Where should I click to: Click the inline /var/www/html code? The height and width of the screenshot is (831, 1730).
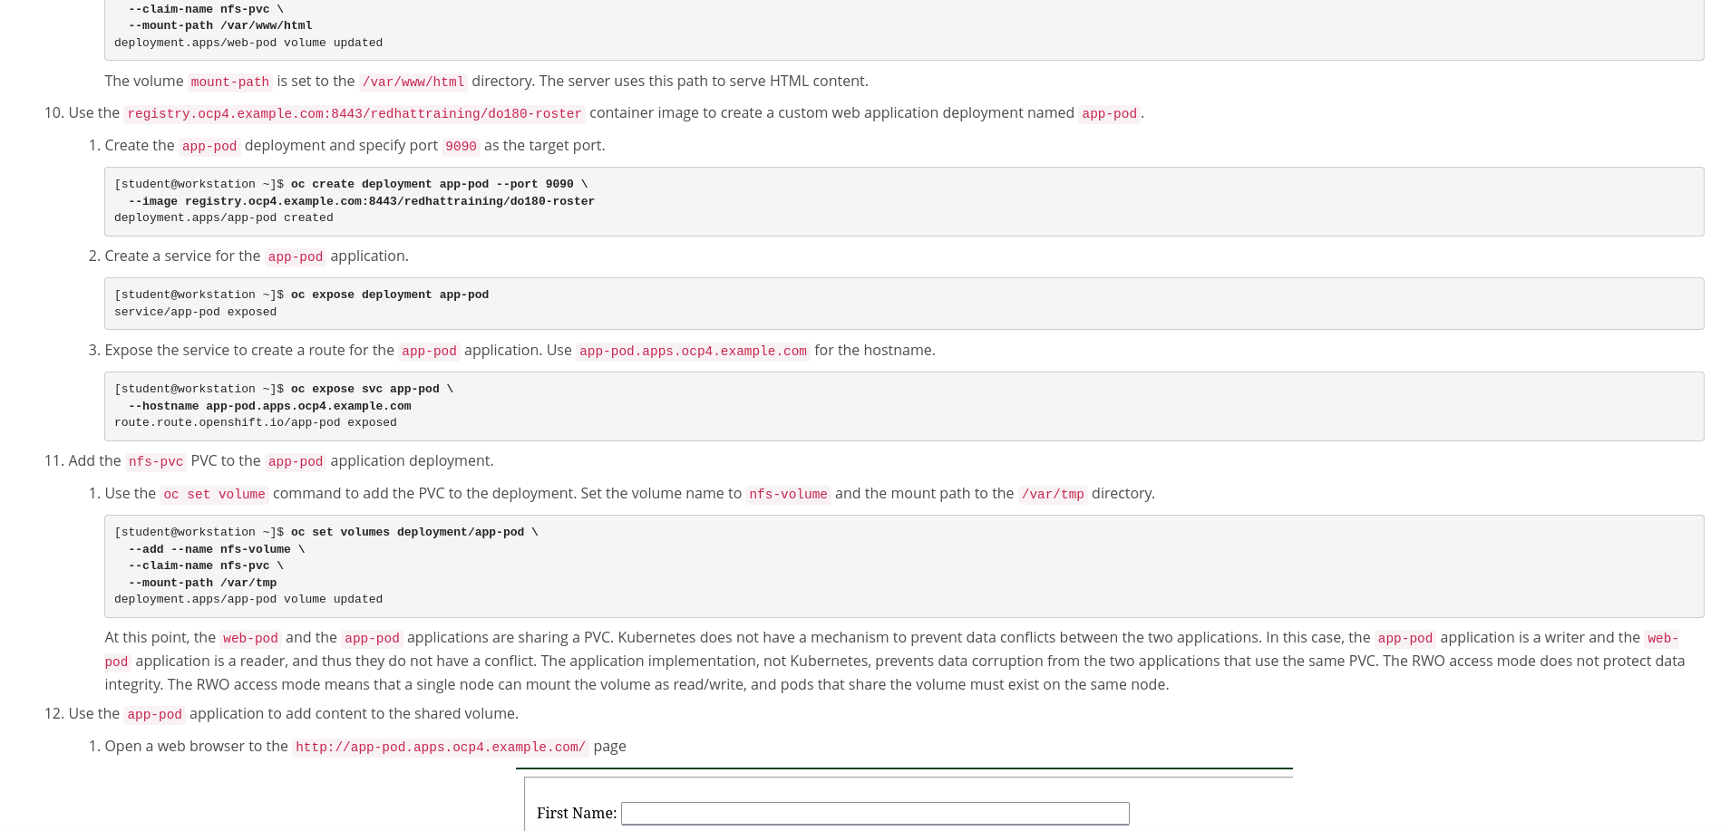pyautogui.click(x=413, y=82)
